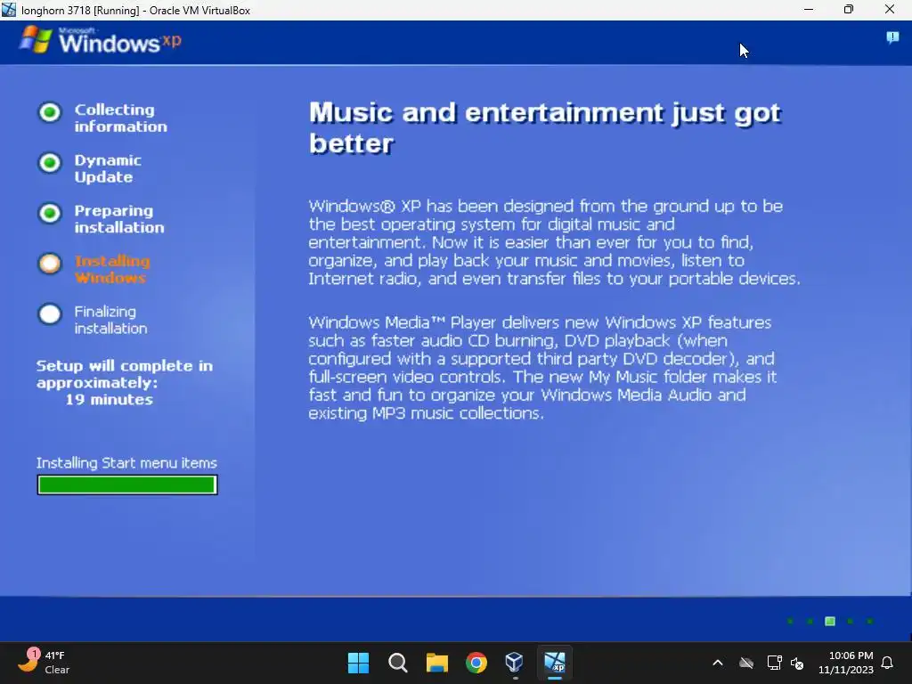Click the Collecting information step bullet
The image size is (912, 684).
50,112
